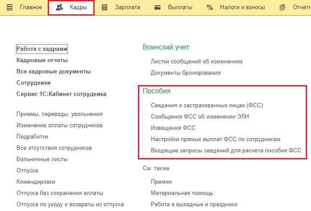Image resolution: width=311 pixels, height=211 pixels.
Task: Open Сервис 1С:Кабинет сотрудника
Action: [x=61, y=94]
